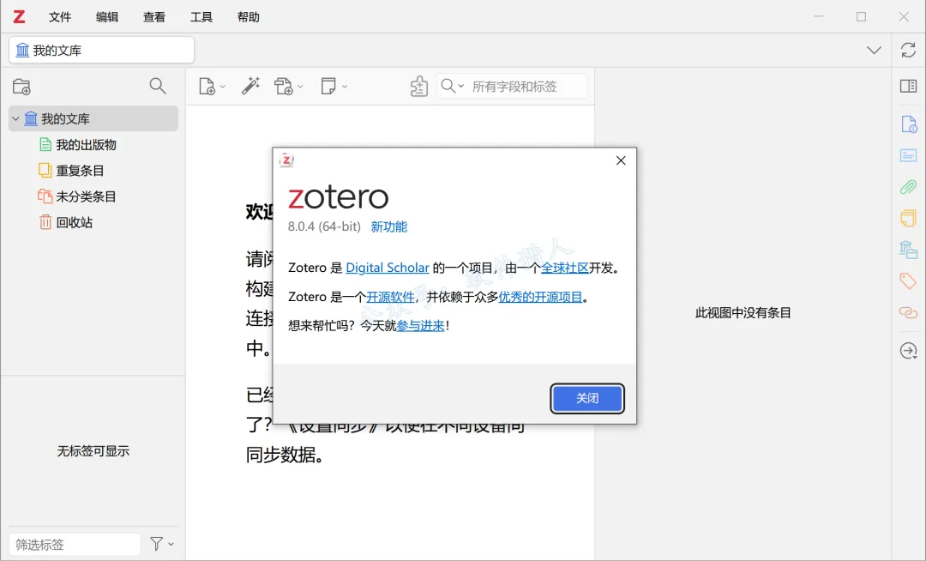Open the 优秀的开源项目 link

coord(540,297)
